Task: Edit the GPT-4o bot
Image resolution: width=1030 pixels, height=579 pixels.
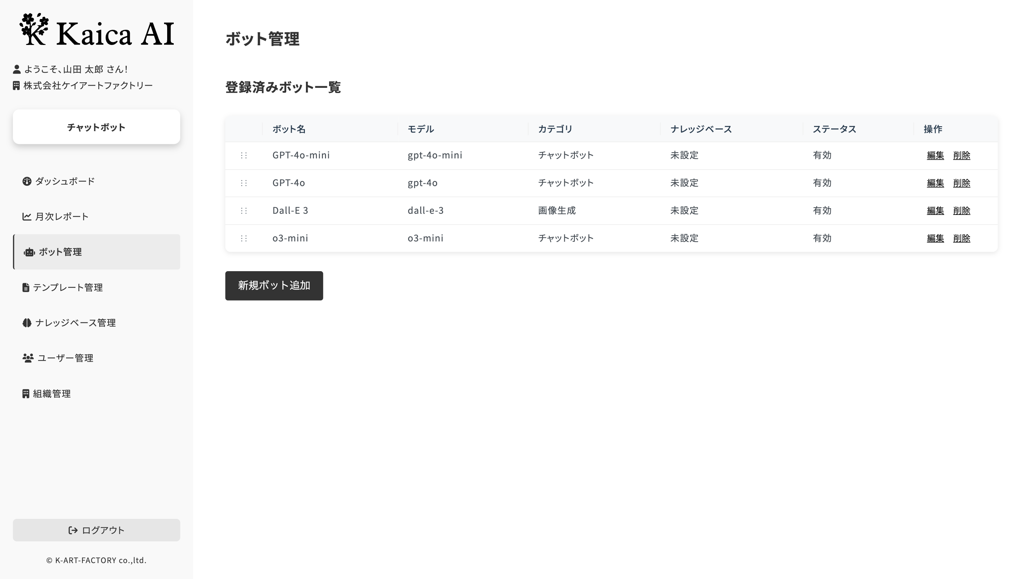Action: 935,183
